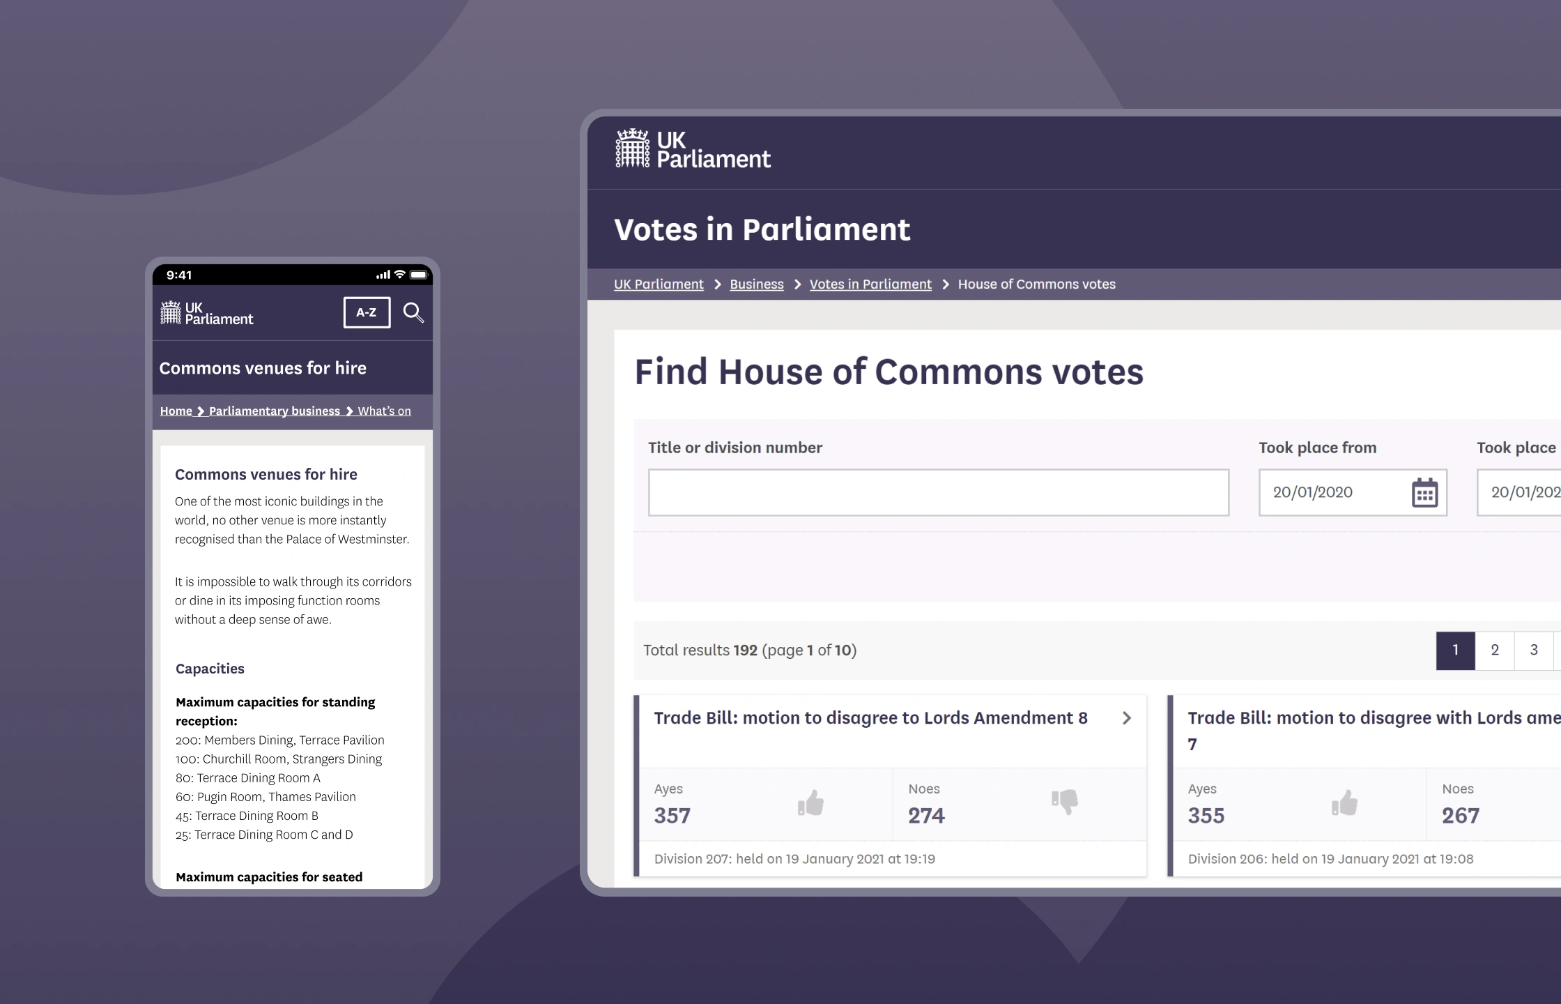
Task: Click the Votes in Parliament breadcrumb link
Action: (x=870, y=284)
